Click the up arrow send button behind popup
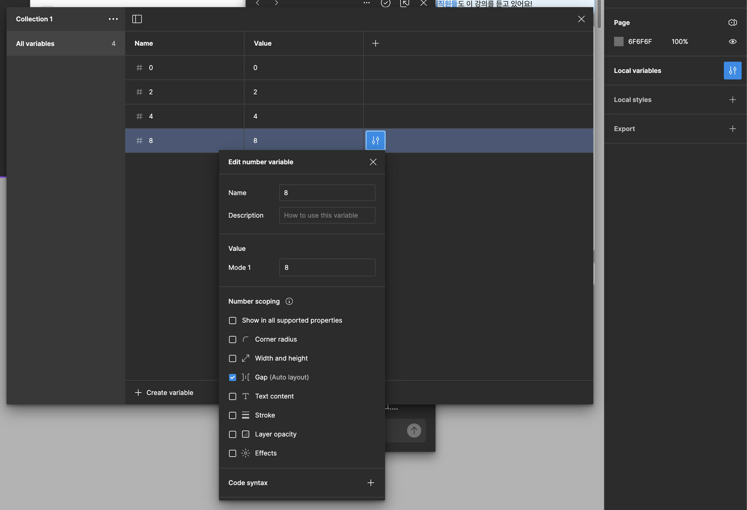The image size is (747, 510). [x=414, y=430]
